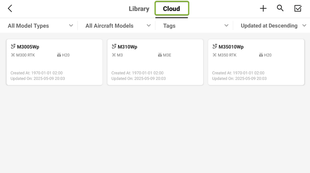Go back using the left arrow
310x173 pixels.
tap(10, 9)
